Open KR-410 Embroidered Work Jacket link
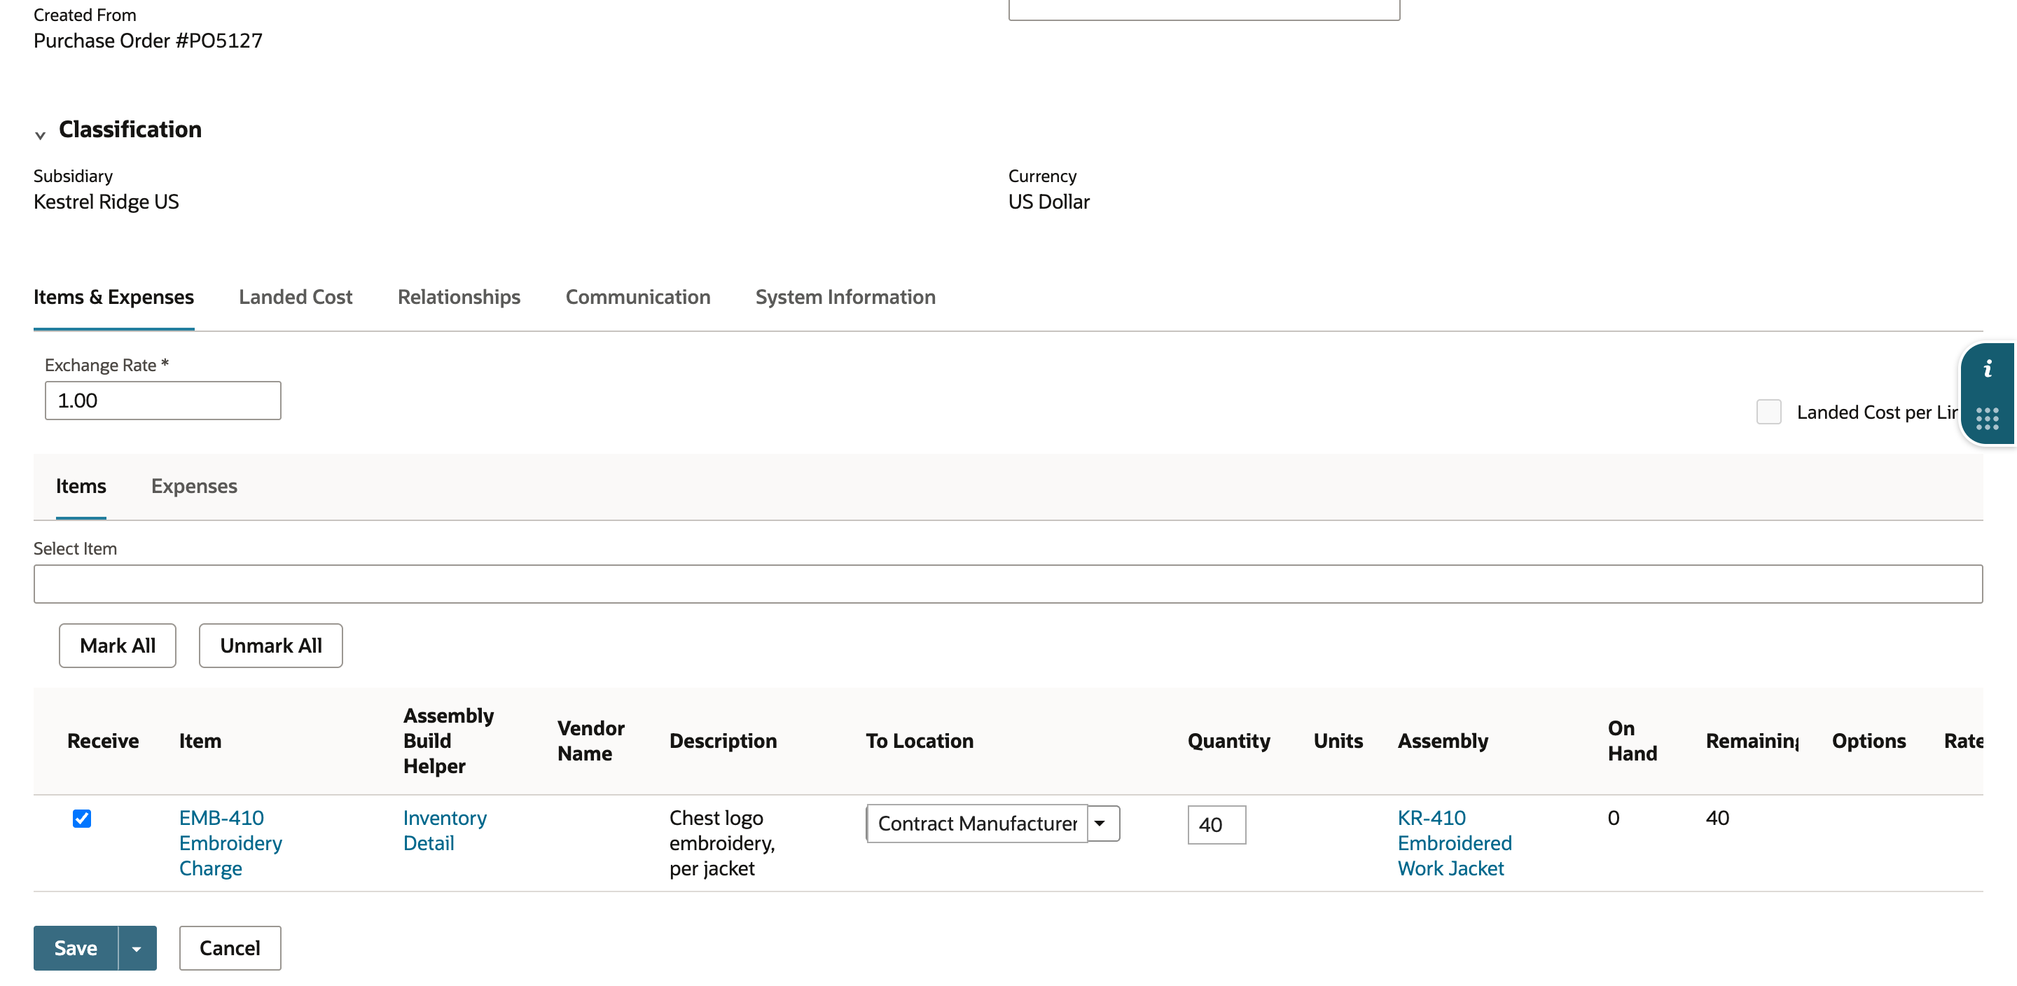 (x=1454, y=842)
